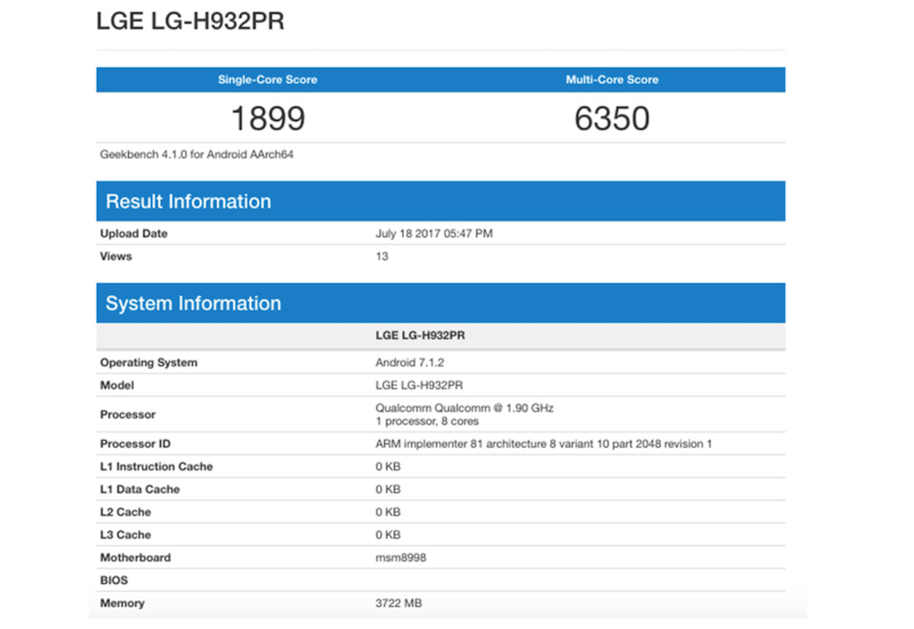The height and width of the screenshot is (629, 914).
Task: Click the msm8998 motherboard value
Action: pyautogui.click(x=401, y=558)
